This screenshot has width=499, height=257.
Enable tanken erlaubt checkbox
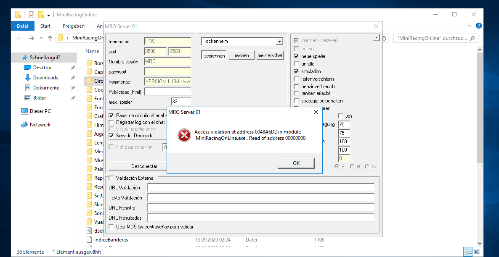pos(296,93)
